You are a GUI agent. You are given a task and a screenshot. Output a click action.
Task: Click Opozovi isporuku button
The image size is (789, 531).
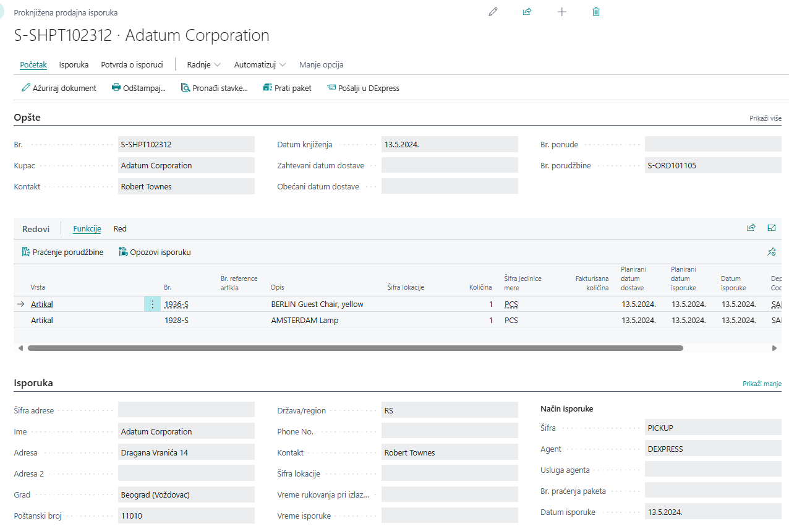coord(155,252)
